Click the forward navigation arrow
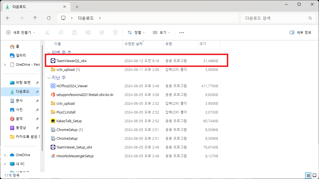 pyautogui.click(x=22, y=18)
